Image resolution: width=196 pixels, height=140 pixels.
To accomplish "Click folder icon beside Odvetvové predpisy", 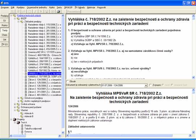I will [22, 98].
